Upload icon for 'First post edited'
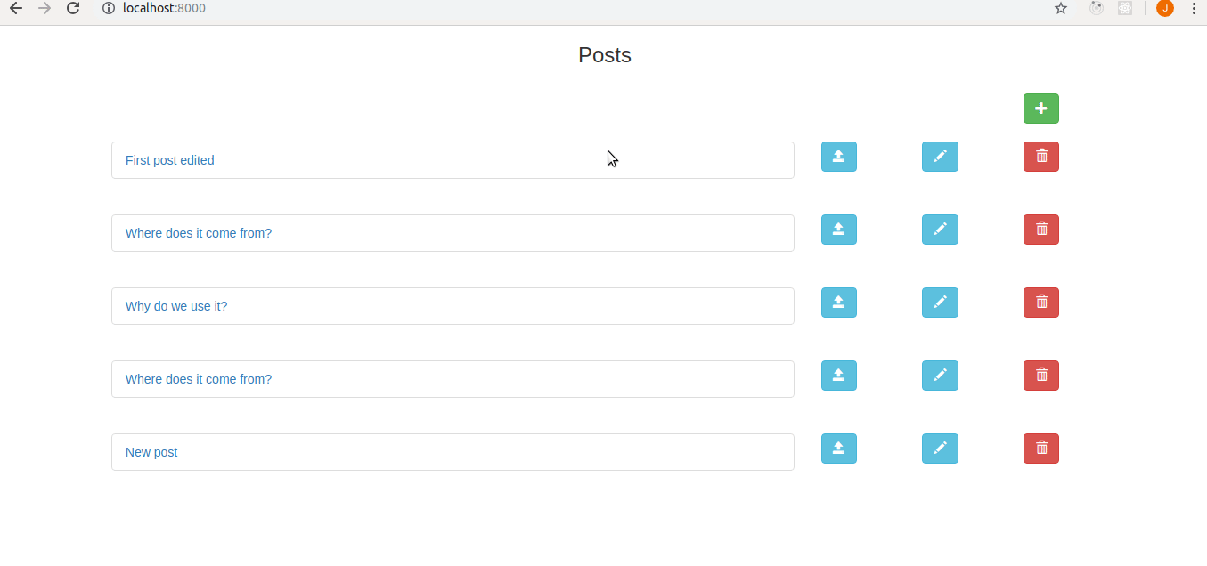This screenshot has width=1207, height=566. (x=838, y=157)
